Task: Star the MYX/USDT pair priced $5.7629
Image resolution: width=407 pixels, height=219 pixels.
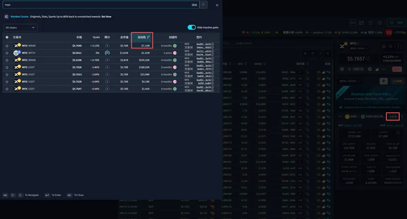Action: tap(7, 82)
